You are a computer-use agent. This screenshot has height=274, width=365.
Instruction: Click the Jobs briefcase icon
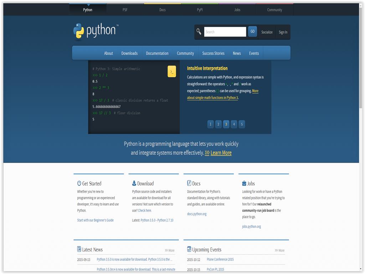point(244,183)
